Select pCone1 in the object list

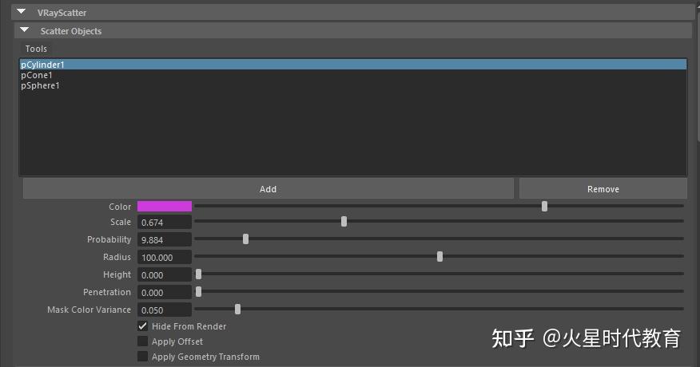37,75
